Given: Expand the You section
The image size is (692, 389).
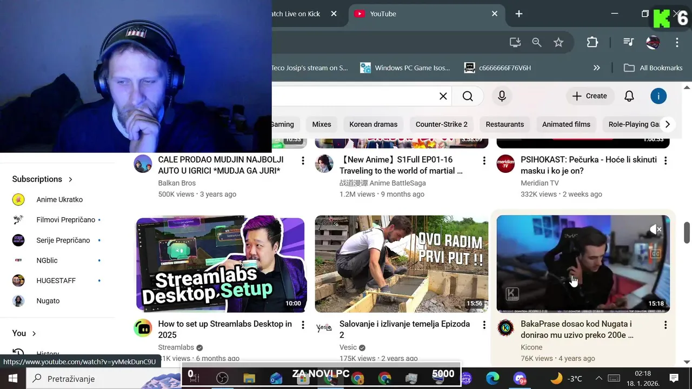Looking at the screenshot, I should (x=24, y=333).
